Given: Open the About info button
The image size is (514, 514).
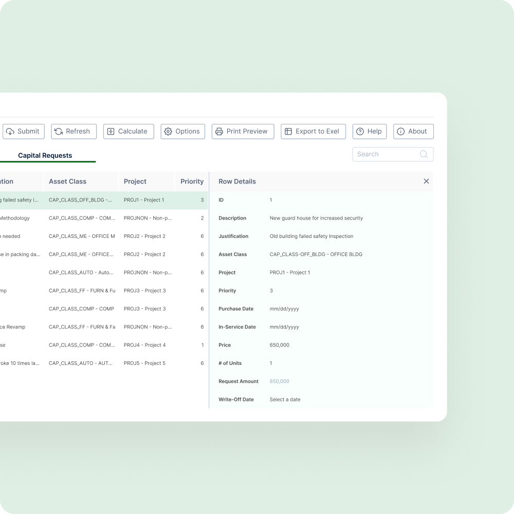Looking at the screenshot, I should click(x=413, y=131).
